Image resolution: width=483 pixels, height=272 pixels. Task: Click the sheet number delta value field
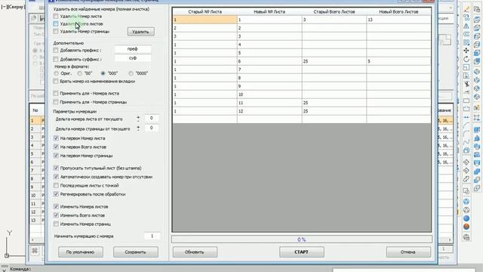pyautogui.click(x=151, y=118)
